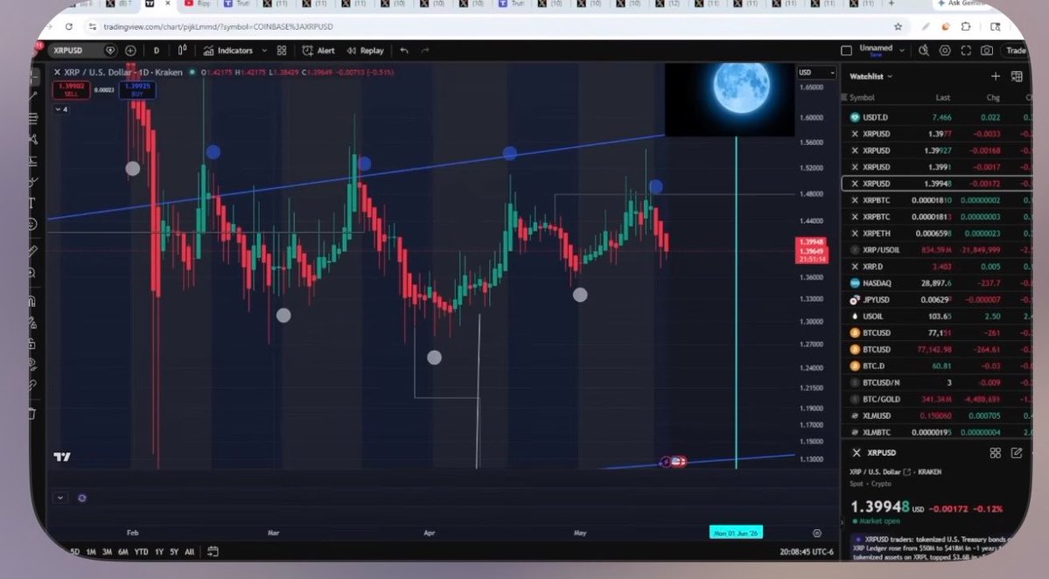
Task: Undo the last chart action
Action: coord(404,51)
